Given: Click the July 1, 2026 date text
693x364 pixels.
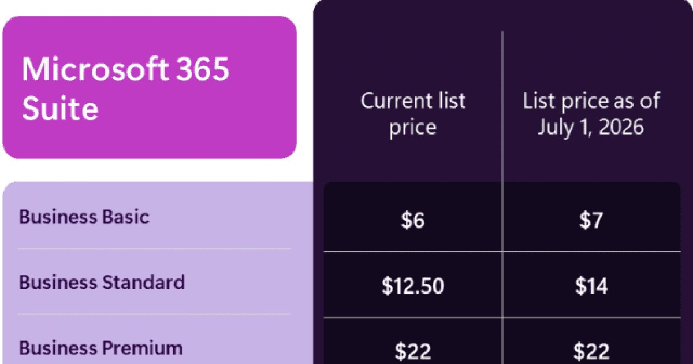Looking at the screenshot, I should (591, 127).
